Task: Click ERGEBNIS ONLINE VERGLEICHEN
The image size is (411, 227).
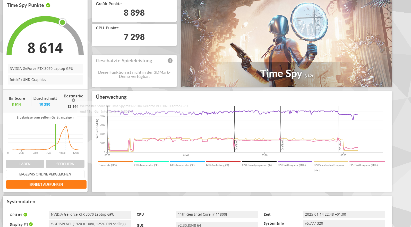Action: (45, 174)
